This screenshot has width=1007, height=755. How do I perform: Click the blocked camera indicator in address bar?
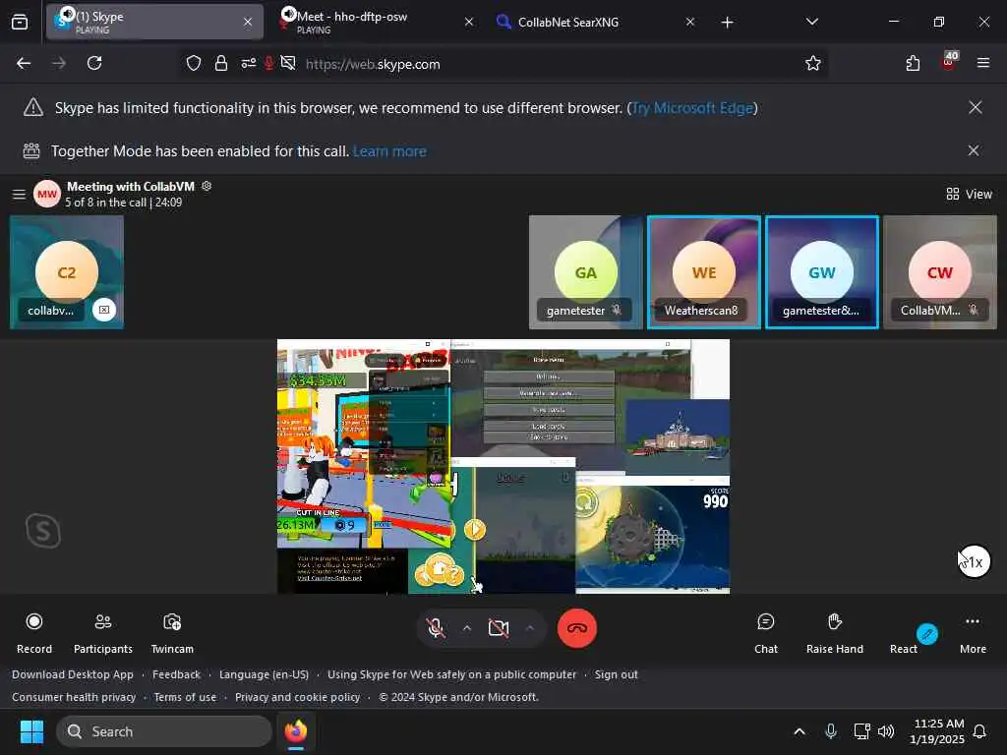288,63
